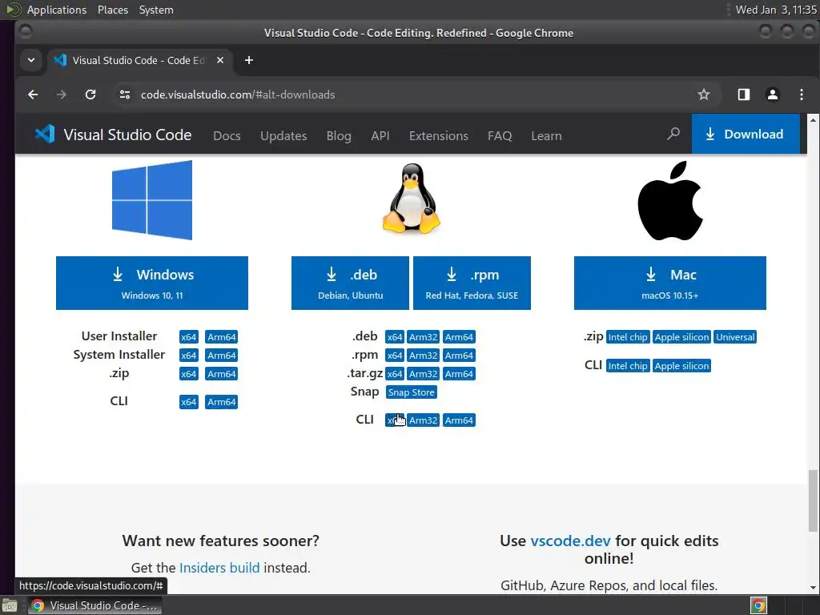The image size is (820, 615).
Task: Open the vscode.dev link
Action: point(570,541)
